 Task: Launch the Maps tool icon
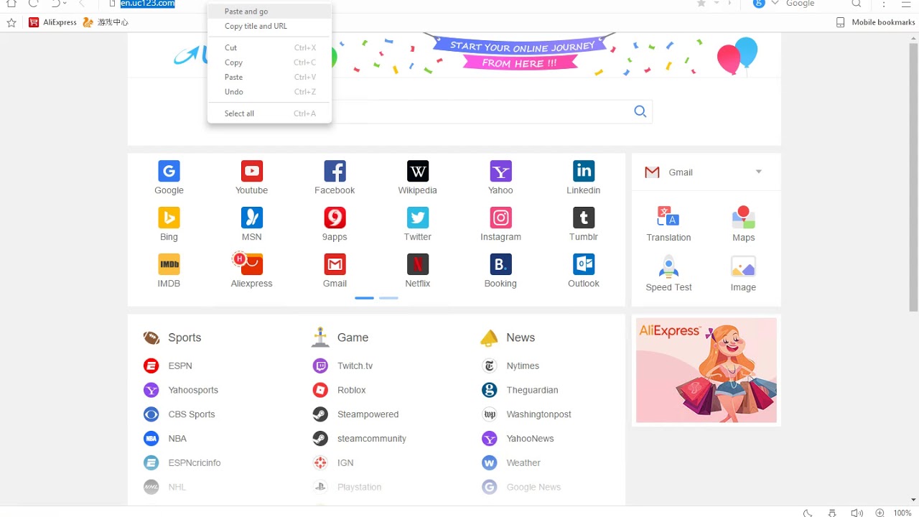pos(743,216)
